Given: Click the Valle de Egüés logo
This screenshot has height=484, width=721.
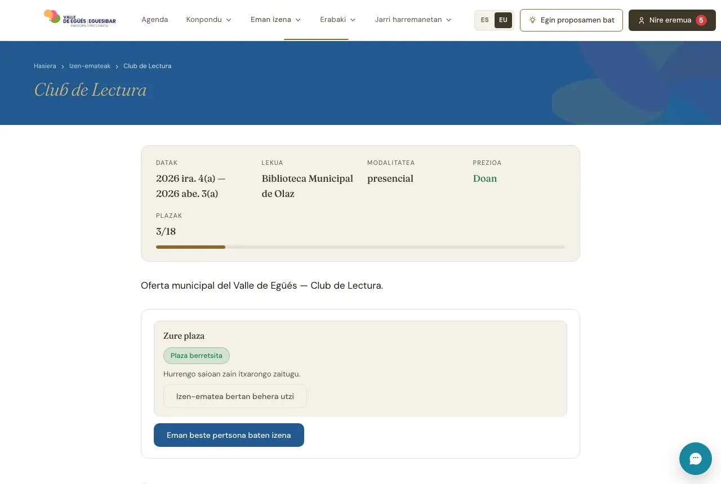Looking at the screenshot, I should (80, 19).
